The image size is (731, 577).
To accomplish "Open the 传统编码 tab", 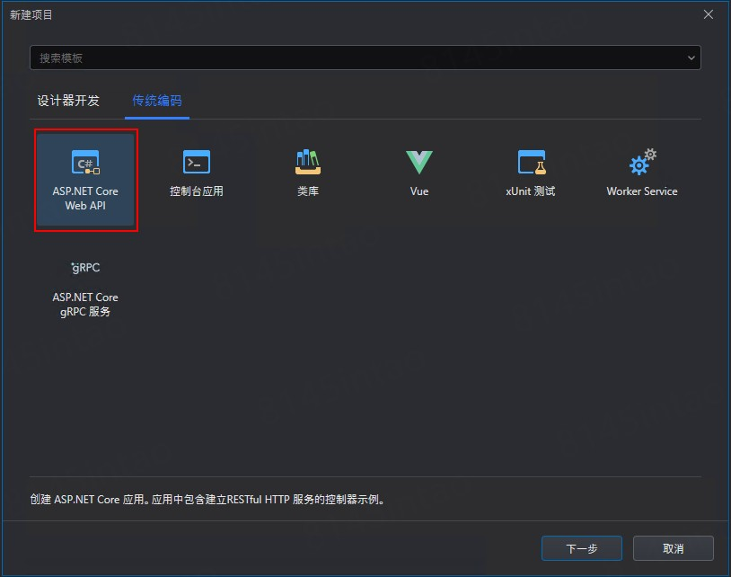I will [157, 101].
